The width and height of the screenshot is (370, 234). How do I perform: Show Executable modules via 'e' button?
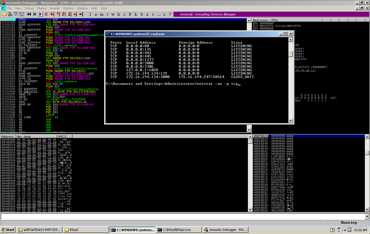[96, 14]
